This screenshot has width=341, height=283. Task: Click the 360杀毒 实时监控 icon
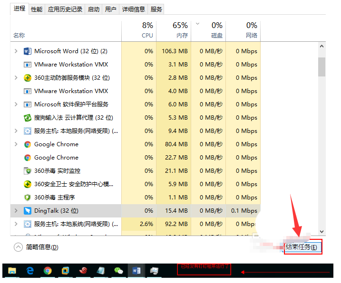(28, 171)
